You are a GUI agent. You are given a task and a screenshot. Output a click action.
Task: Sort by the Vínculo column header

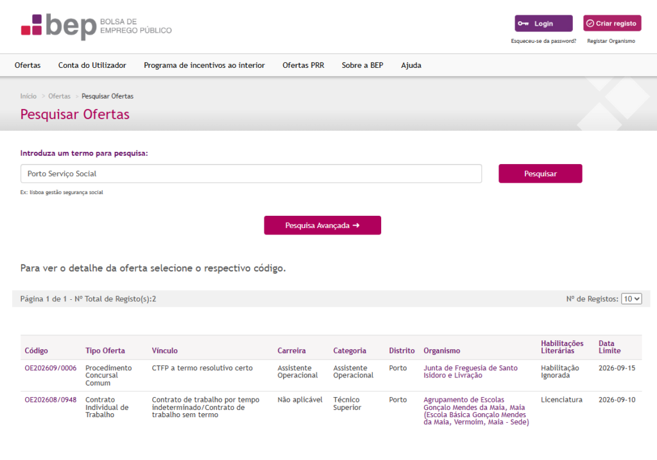tap(165, 350)
